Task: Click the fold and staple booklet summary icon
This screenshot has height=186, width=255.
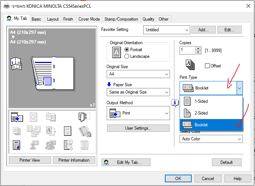Action: pyautogui.click(x=84, y=117)
